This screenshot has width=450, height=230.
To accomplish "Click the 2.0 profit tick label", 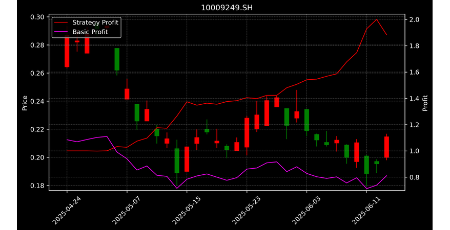I will tap(414, 20).
